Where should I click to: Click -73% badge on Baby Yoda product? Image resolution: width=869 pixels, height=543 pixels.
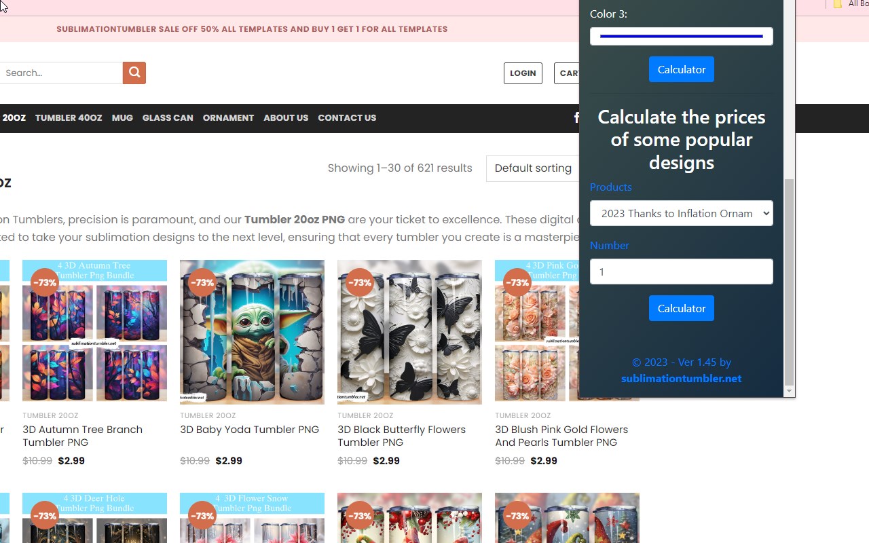[x=202, y=282]
